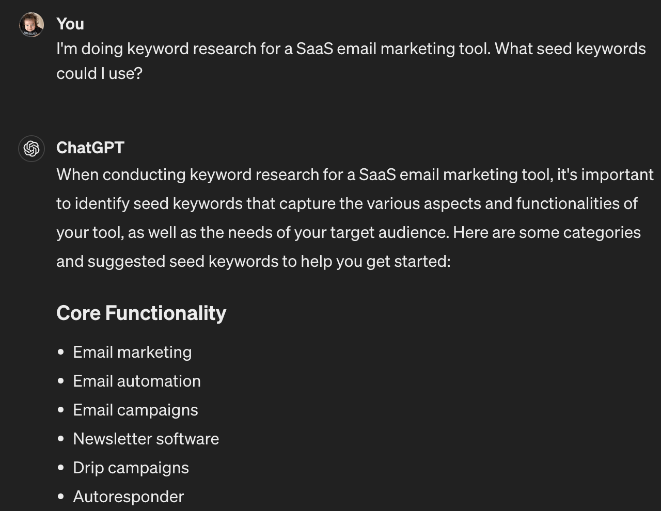This screenshot has width=661, height=511.
Task: Click the ChatGPT logo icon
Action: pyautogui.click(x=32, y=149)
